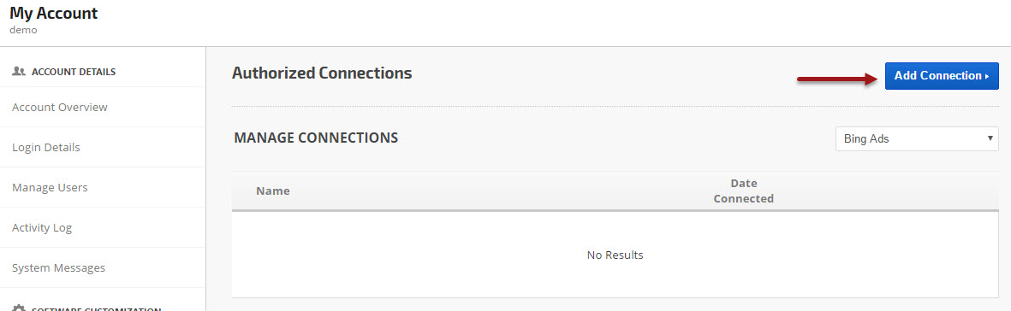Click the Software Customization gear icon
This screenshot has height=311, width=1011.
point(19,308)
